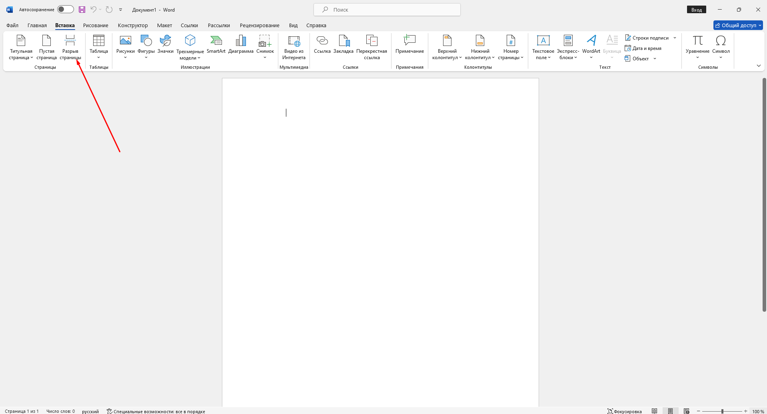Insert a chart using Диаграмма
The height and width of the screenshot is (414, 767).
(241, 45)
